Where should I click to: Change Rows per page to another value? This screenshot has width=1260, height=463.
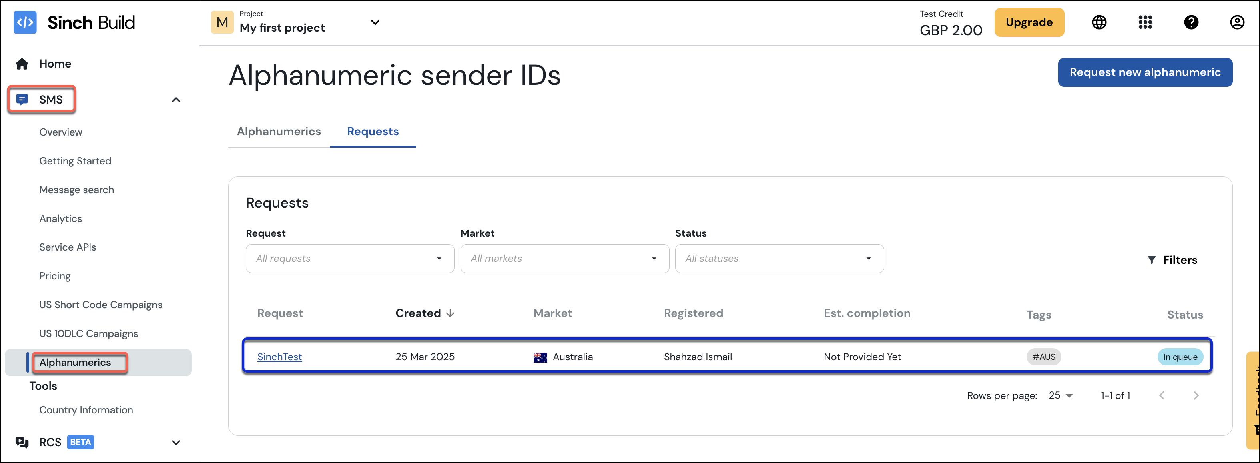click(1059, 395)
